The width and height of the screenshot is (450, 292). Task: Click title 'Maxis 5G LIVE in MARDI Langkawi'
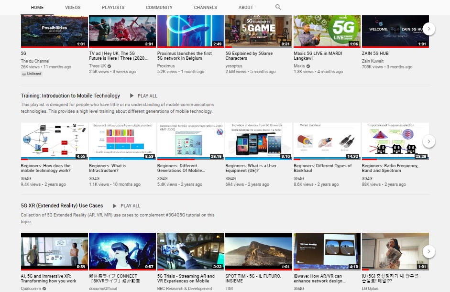point(318,55)
